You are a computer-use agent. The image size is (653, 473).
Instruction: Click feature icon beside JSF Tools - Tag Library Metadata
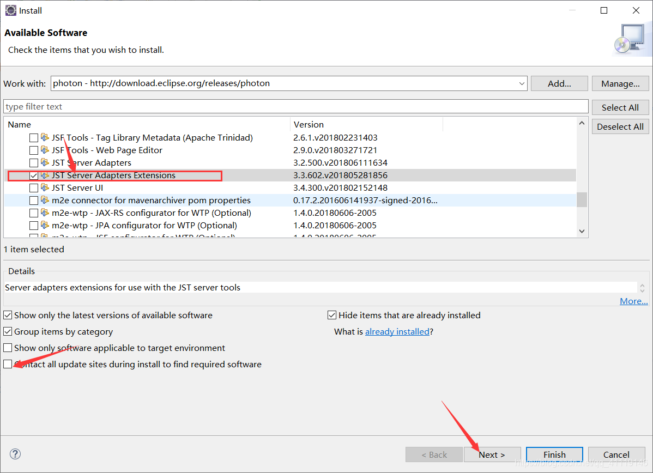[x=45, y=137]
